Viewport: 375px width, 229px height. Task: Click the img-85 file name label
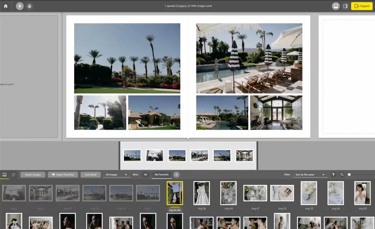[363, 209]
